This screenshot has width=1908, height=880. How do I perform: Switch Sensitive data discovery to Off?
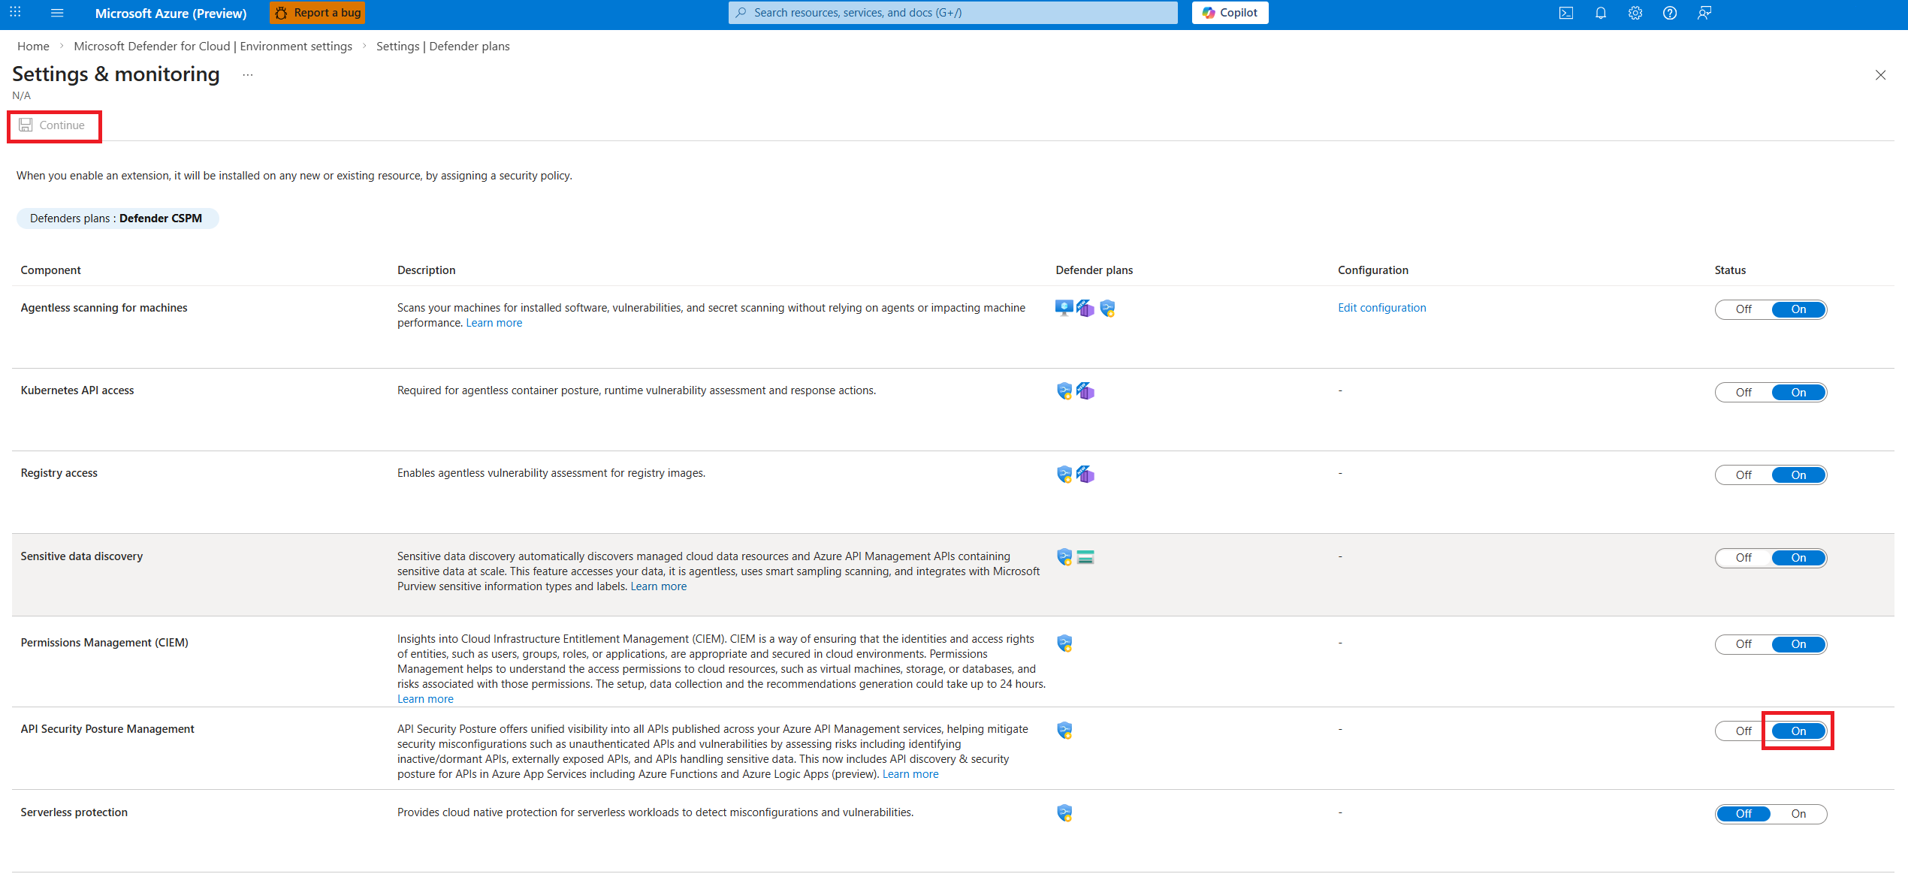click(1743, 558)
